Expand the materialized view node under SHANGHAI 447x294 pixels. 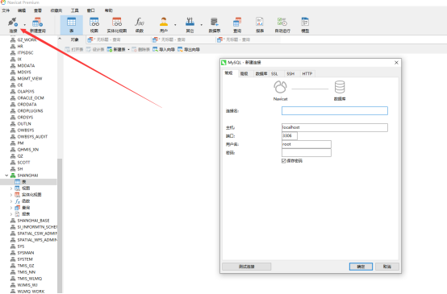coord(11,195)
